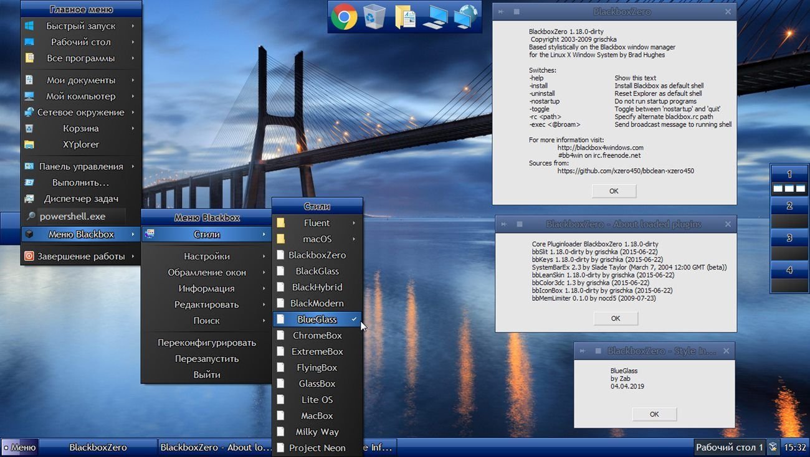This screenshot has width=810, height=457.
Task: Launch Google Chrome from the top dock
Action: [x=343, y=17]
